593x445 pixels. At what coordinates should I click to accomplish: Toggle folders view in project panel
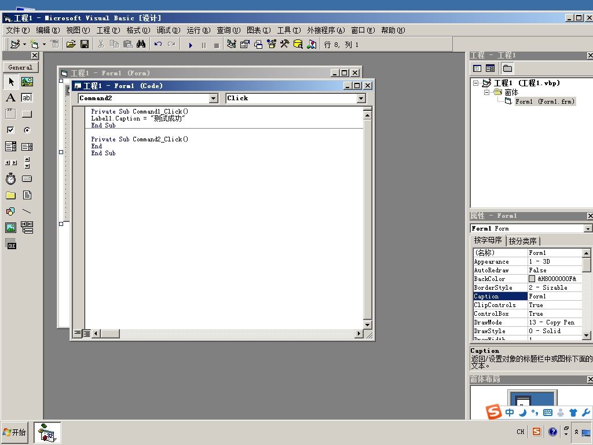click(x=507, y=68)
